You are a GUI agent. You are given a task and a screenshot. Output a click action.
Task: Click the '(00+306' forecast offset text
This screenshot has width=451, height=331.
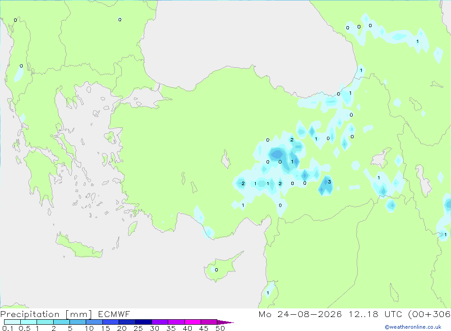(x=429, y=314)
